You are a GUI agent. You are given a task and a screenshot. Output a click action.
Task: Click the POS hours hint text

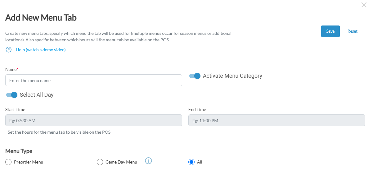(x=59, y=132)
